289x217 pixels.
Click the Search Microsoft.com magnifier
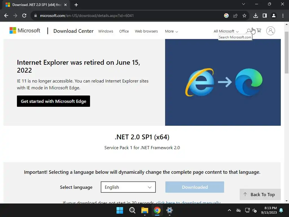coord(248,31)
